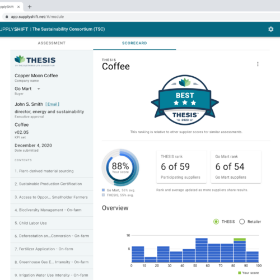Viewport: 280px width, 280px height.
Task: Click the THESIS leaf logo in sidebar
Action: point(35,60)
